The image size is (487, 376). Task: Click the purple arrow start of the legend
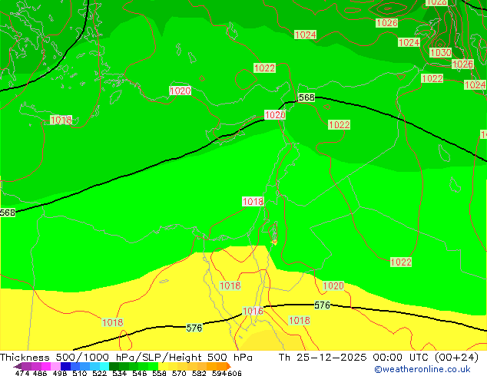click(18, 366)
